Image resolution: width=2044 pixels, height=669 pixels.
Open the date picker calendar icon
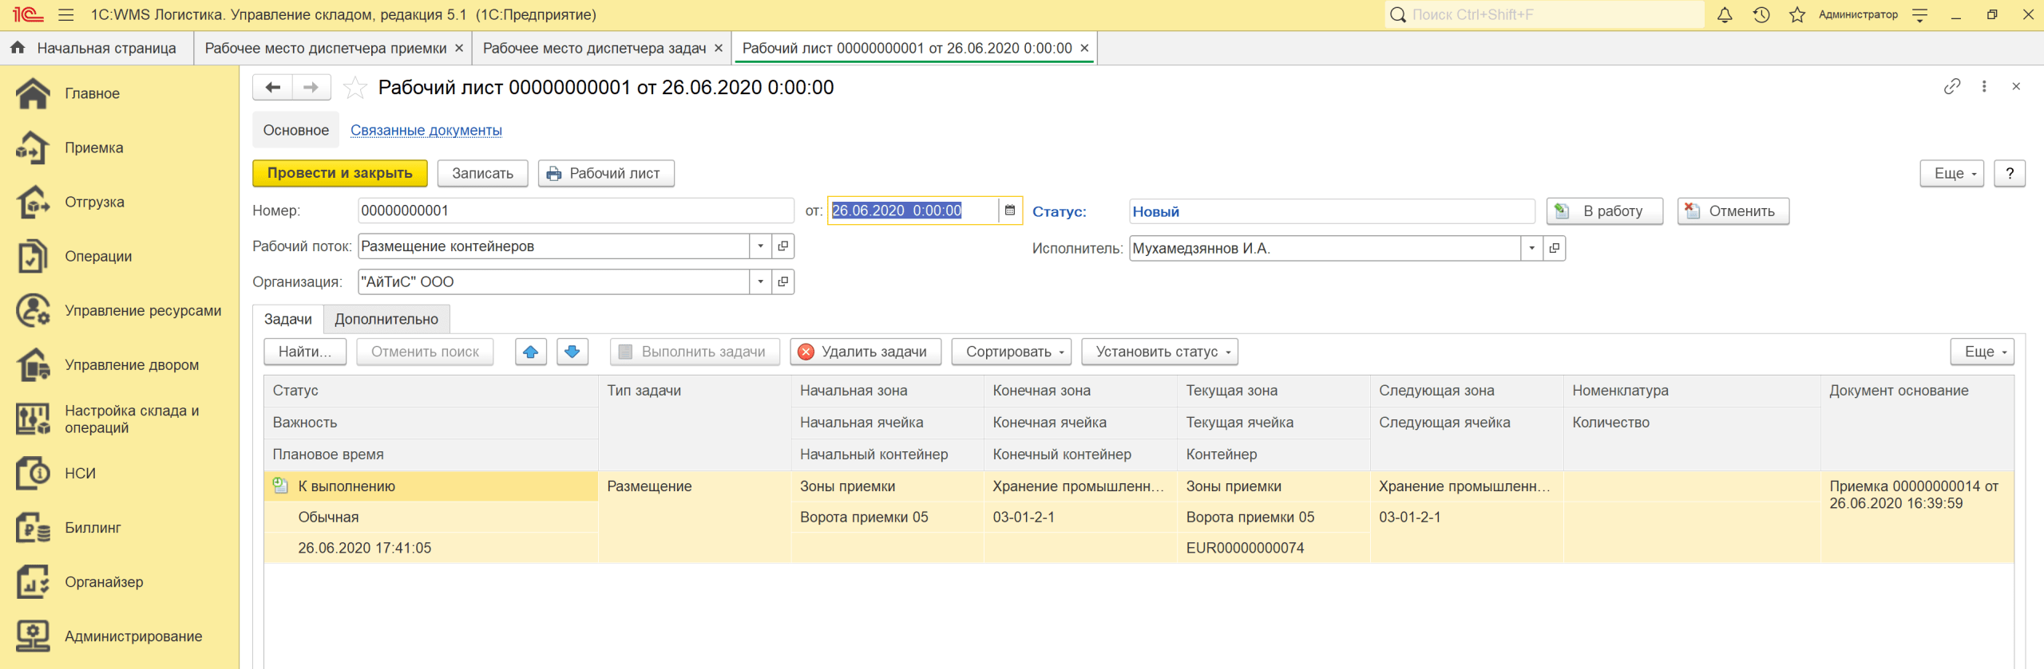click(x=1010, y=211)
